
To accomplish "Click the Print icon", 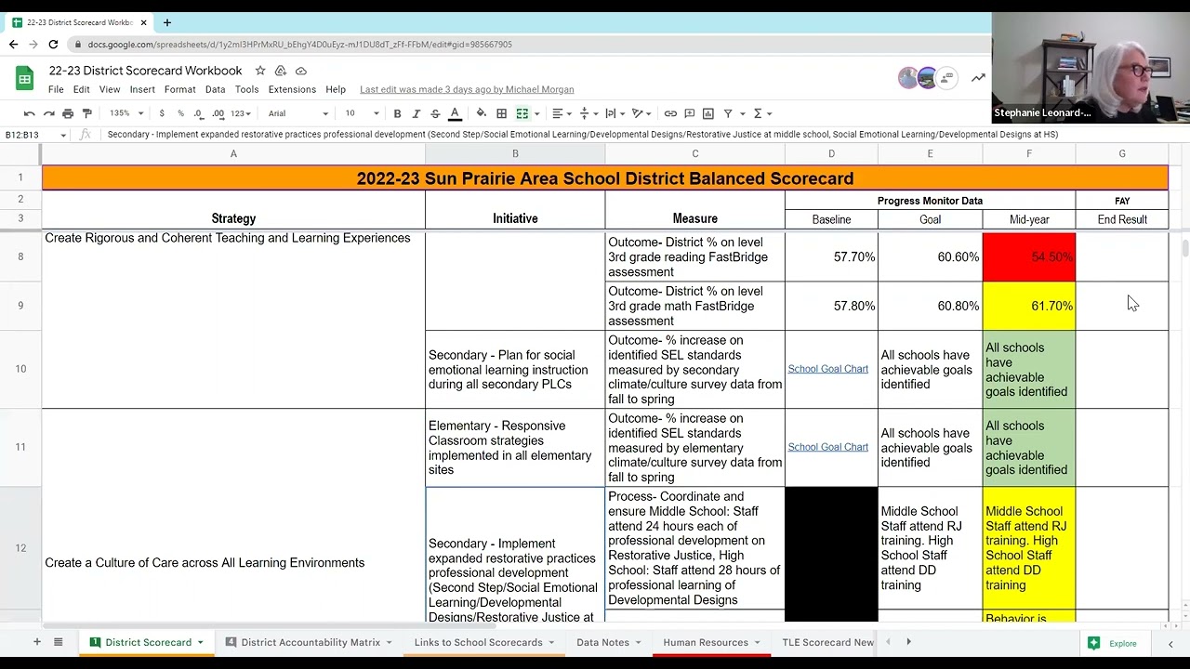I will tap(68, 113).
